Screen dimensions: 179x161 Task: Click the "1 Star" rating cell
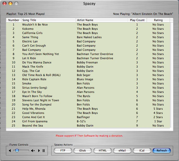pos(158,121)
